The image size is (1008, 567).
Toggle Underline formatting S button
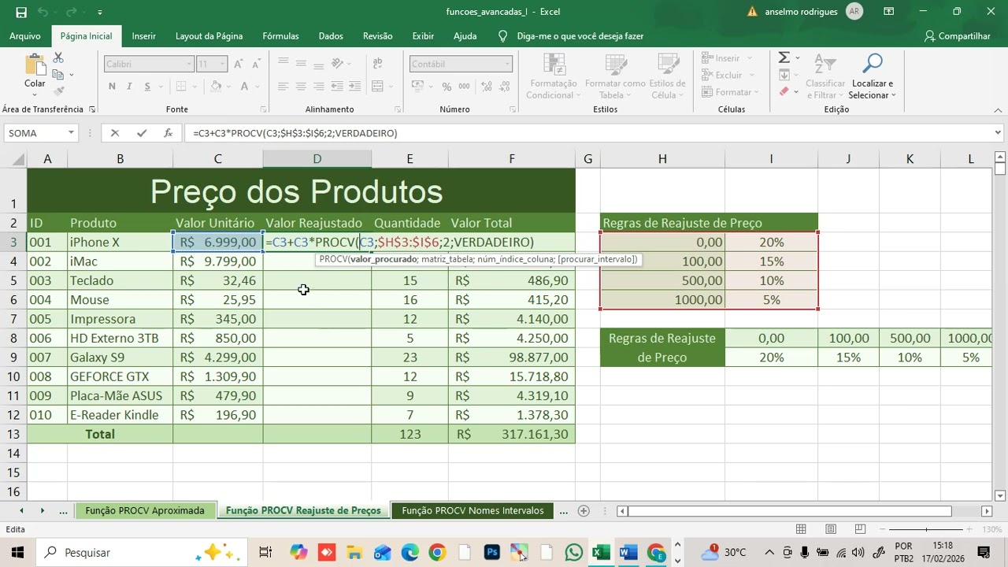pyautogui.click(x=148, y=87)
